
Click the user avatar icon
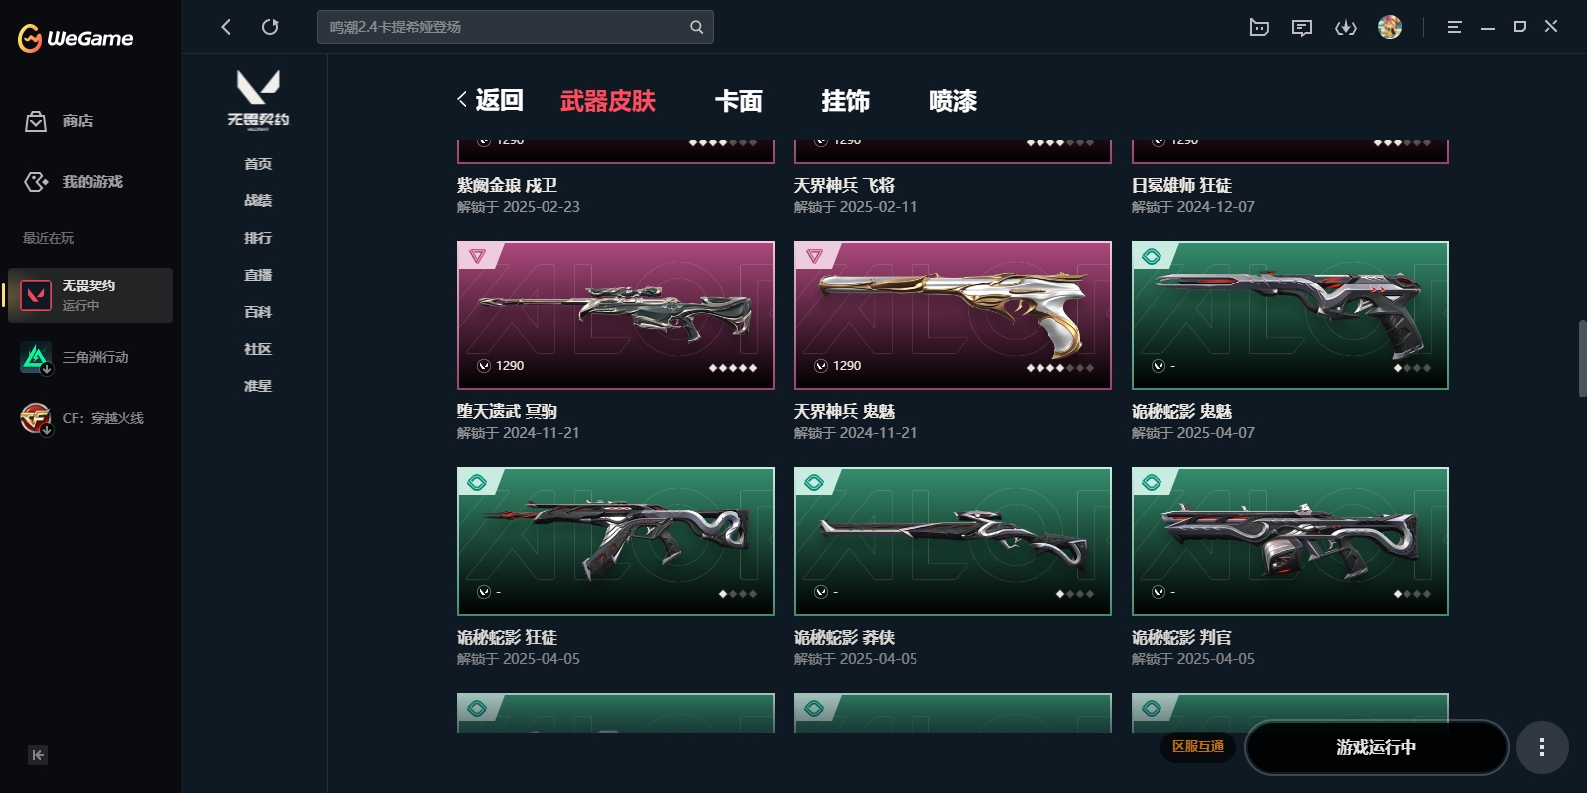pyautogui.click(x=1390, y=27)
